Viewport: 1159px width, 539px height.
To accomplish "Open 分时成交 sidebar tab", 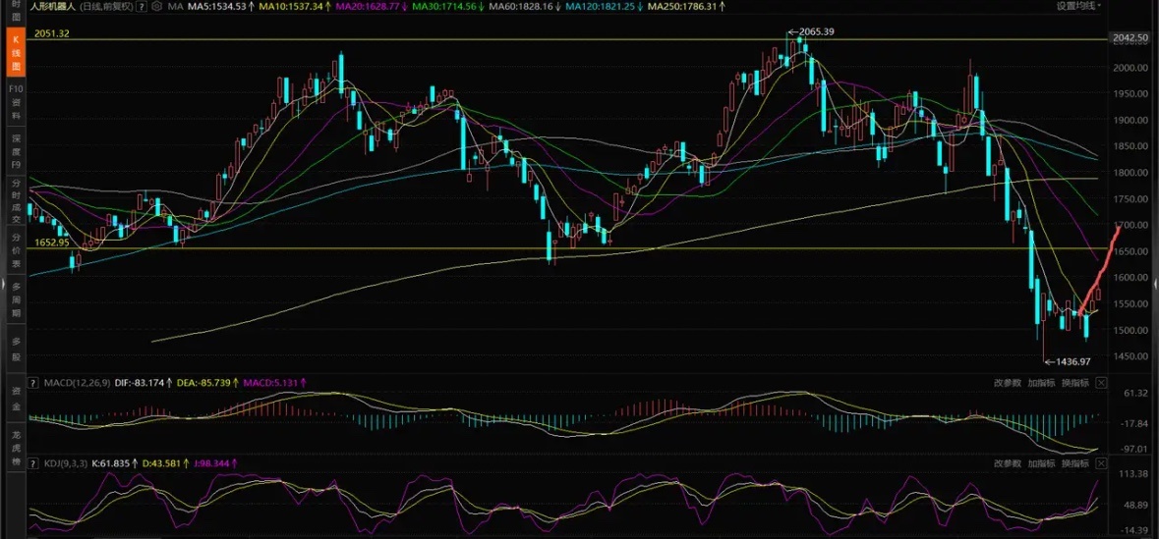I will (16, 199).
